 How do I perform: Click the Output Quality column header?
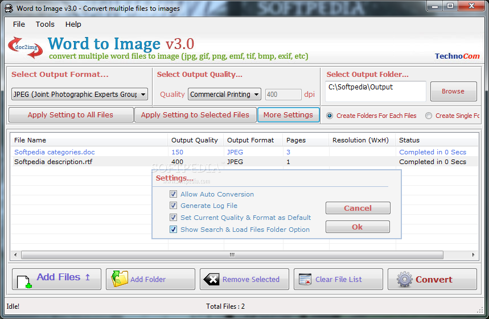pos(195,140)
